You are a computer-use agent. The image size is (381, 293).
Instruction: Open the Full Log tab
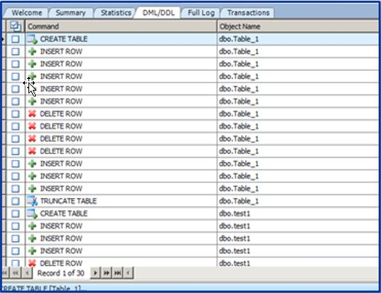coord(201,13)
